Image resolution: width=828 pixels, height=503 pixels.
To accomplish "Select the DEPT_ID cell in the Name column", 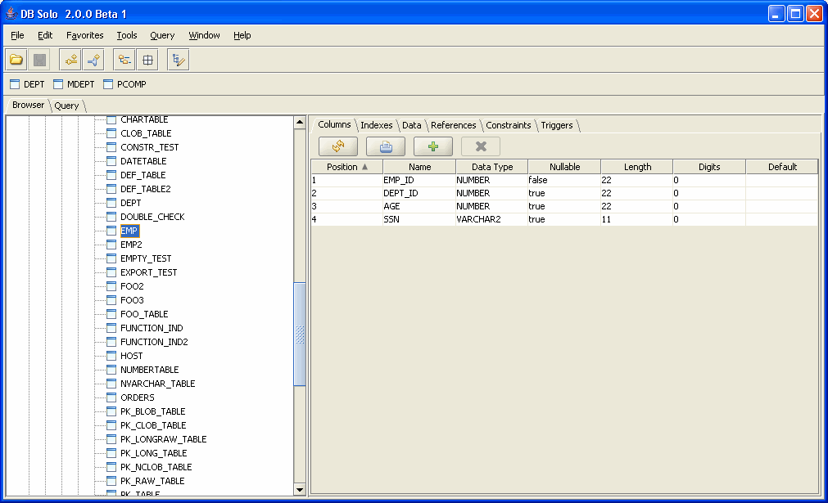I will (419, 194).
